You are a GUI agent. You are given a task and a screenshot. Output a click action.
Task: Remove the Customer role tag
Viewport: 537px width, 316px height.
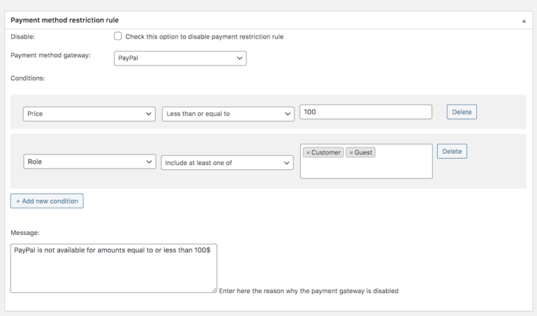(x=308, y=152)
